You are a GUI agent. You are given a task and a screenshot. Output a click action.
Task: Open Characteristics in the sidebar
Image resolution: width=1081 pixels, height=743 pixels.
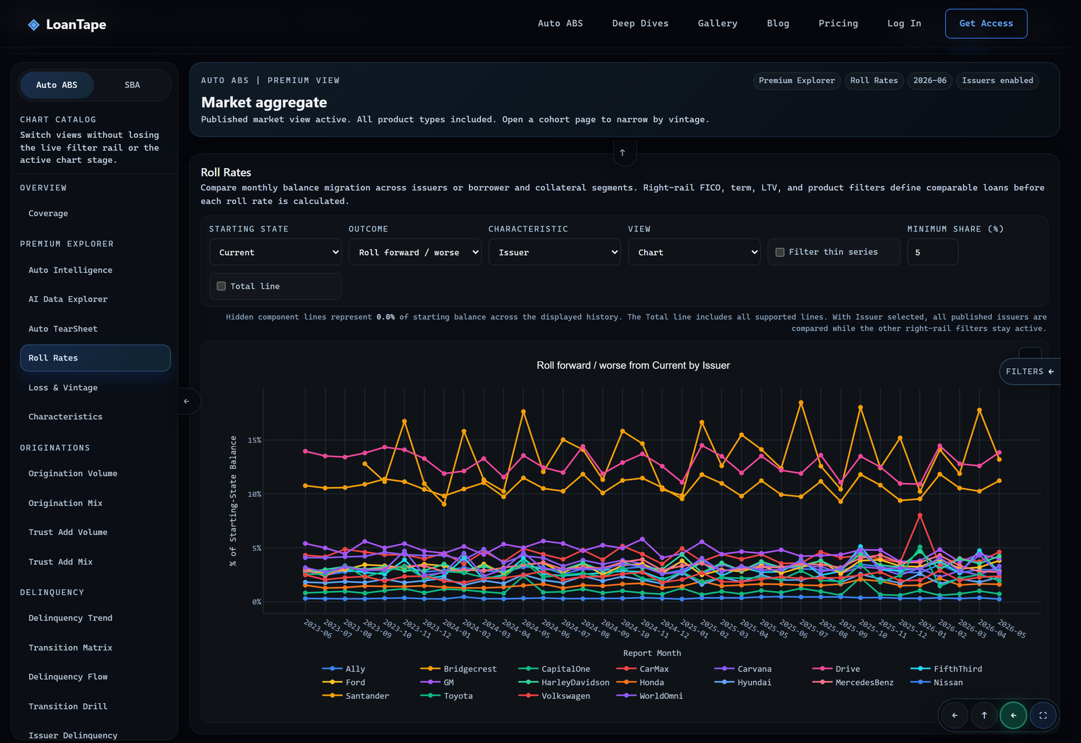coord(95,417)
